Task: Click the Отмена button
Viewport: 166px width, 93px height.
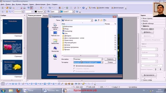Action: click(110, 62)
